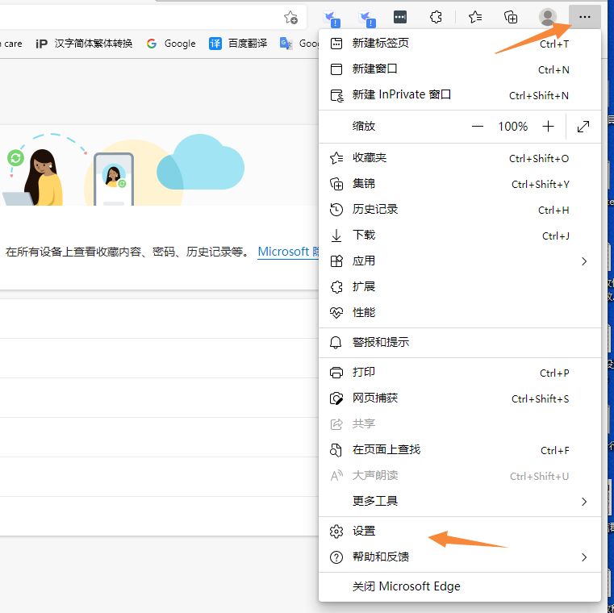The width and height of the screenshot is (614, 613).
Task: Increase zoom with the plus button
Action: click(x=548, y=127)
